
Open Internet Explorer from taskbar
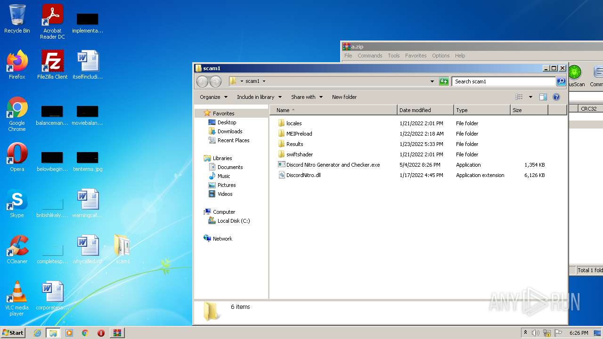pyautogui.click(x=37, y=333)
